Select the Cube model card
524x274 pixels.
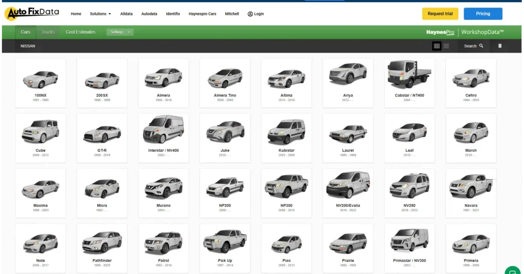40,138
